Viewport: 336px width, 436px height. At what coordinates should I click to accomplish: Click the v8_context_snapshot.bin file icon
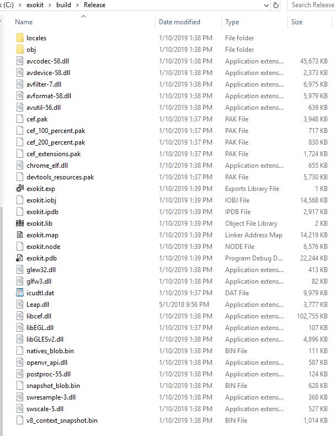(x=20, y=421)
